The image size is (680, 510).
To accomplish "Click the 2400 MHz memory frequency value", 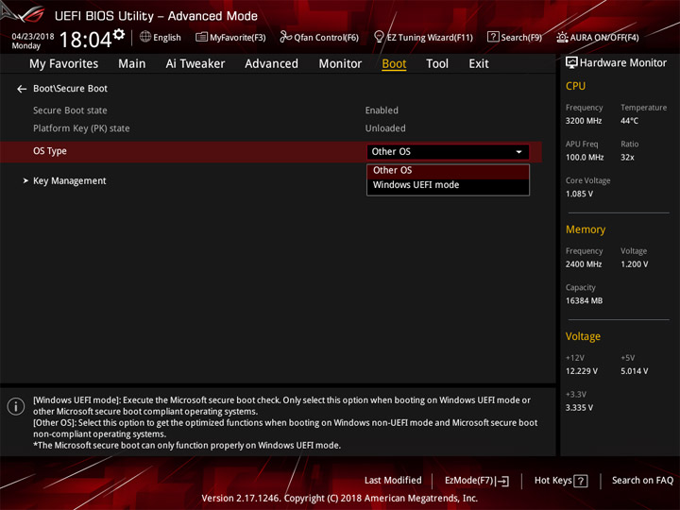I will tap(584, 264).
